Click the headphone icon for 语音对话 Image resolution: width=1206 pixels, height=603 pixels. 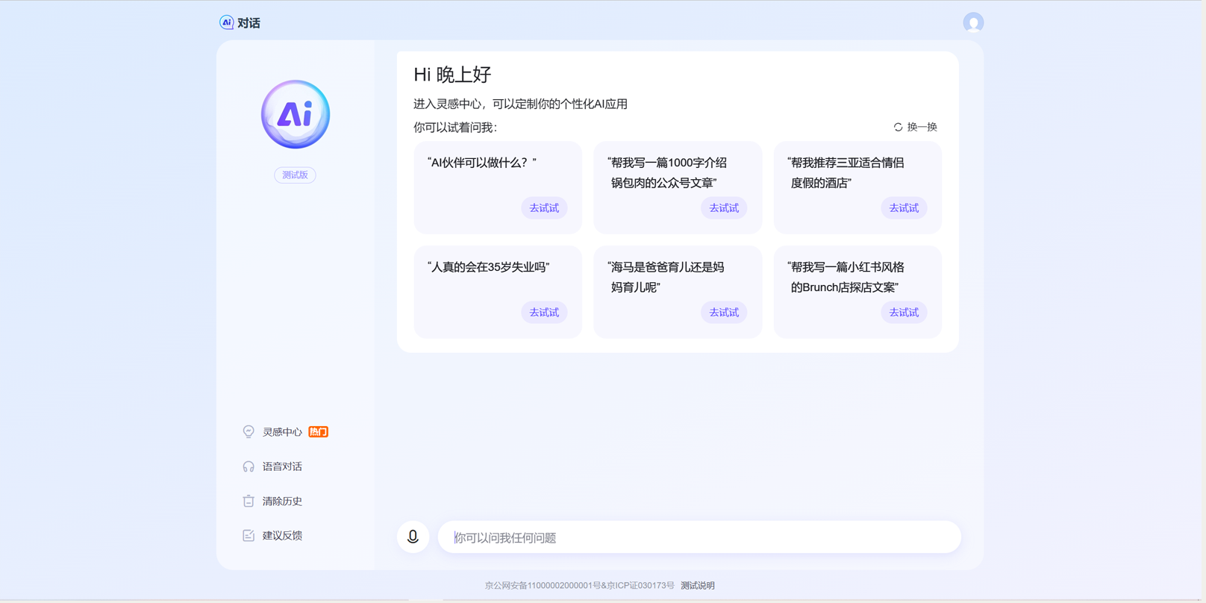pyautogui.click(x=249, y=466)
